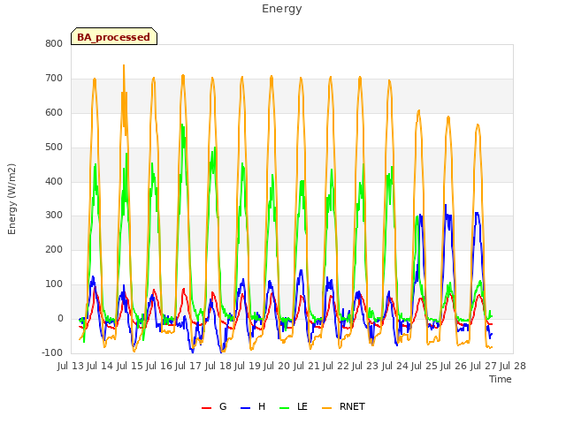Click the Jul 13 x-axis tick label
This screenshot has width=566, height=424.
71,366
